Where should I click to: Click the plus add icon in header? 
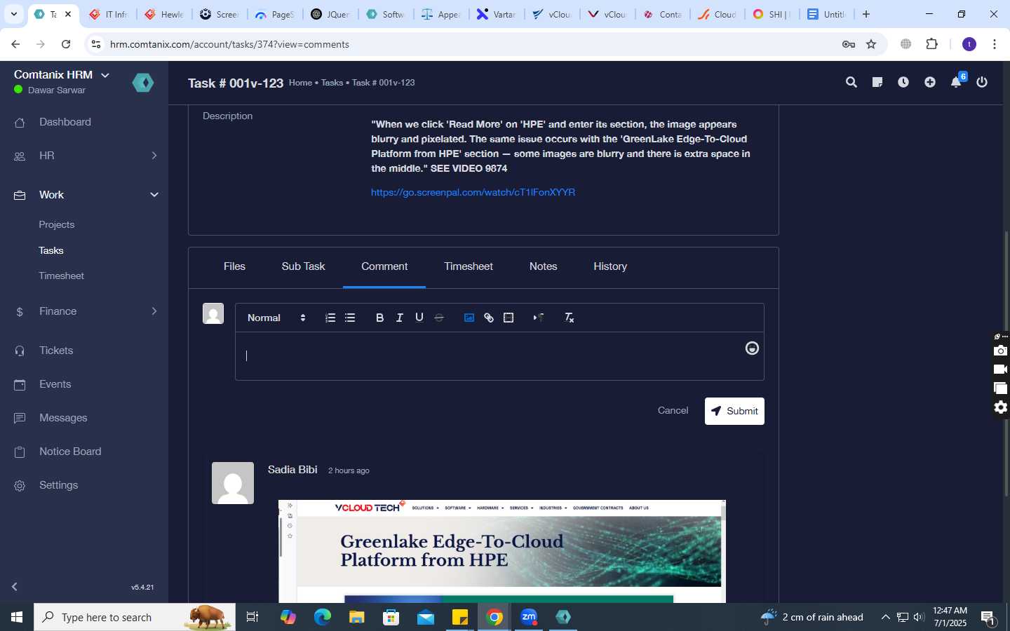pyautogui.click(x=930, y=83)
